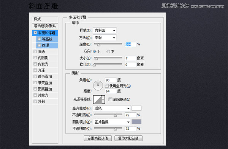Image resolution: width=228 pixels, height=149 pixels.
Task: Select 混合选项:默认 blending options row
Action: coord(45,26)
